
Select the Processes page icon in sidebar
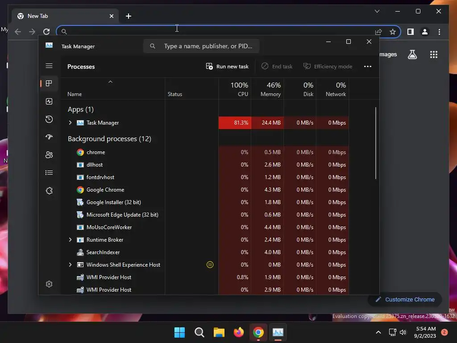[x=49, y=84]
